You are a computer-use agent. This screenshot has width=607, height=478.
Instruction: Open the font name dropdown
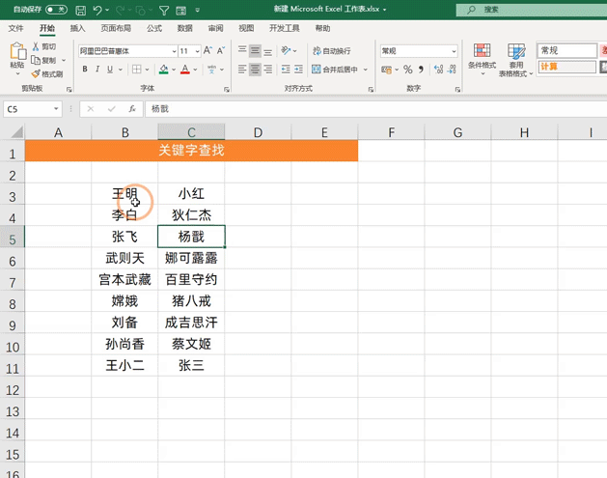(x=175, y=51)
